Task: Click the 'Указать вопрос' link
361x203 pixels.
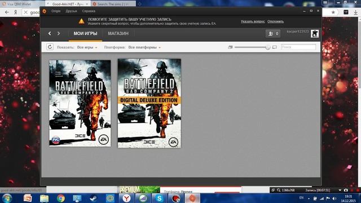Action: click(253, 21)
